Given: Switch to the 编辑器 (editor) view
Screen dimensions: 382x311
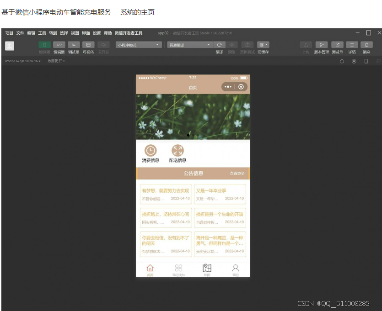Looking at the screenshot, I should (59, 45).
